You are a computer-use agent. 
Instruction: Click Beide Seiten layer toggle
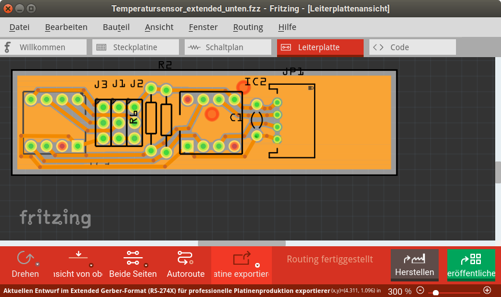[x=132, y=257]
